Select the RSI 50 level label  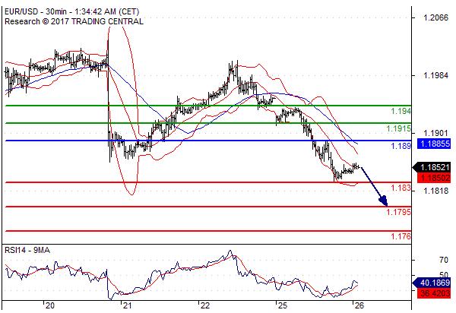(444, 274)
